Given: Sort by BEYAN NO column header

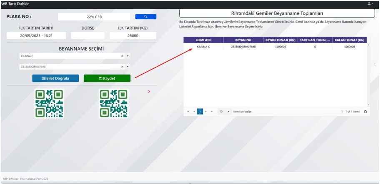Looking at the screenshot, I should 243,40.
